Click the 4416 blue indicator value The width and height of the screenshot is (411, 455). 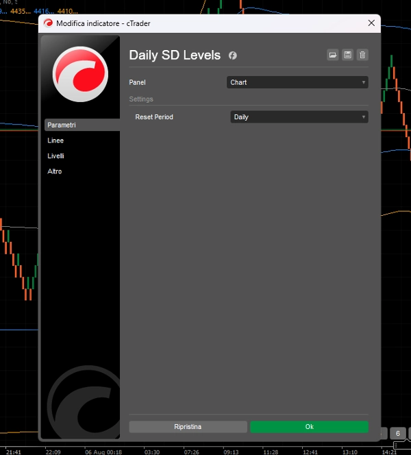[x=44, y=12]
